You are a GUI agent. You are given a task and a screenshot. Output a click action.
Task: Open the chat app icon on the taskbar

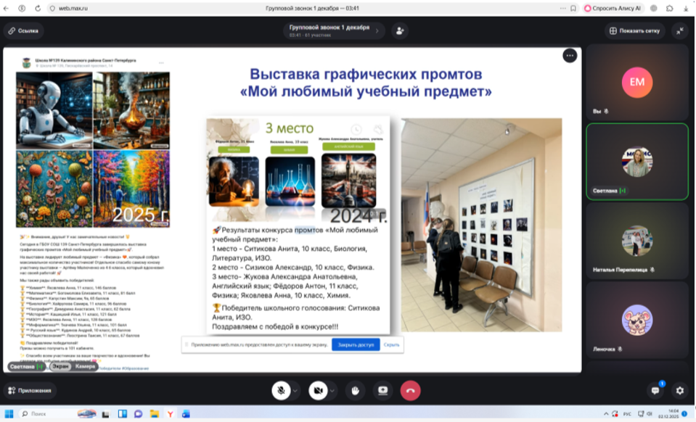[x=138, y=413]
